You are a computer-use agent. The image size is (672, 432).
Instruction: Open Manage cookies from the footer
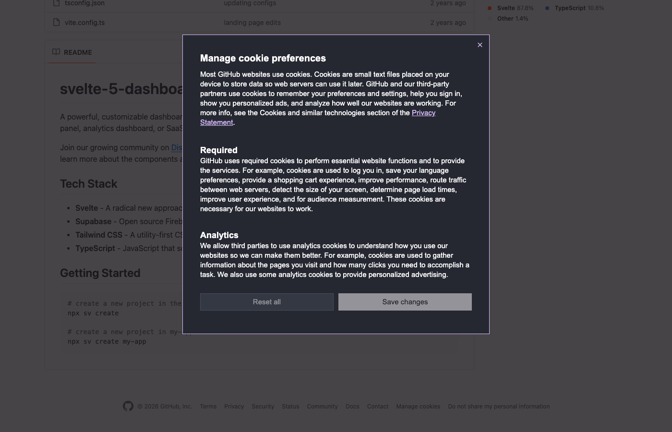click(418, 406)
